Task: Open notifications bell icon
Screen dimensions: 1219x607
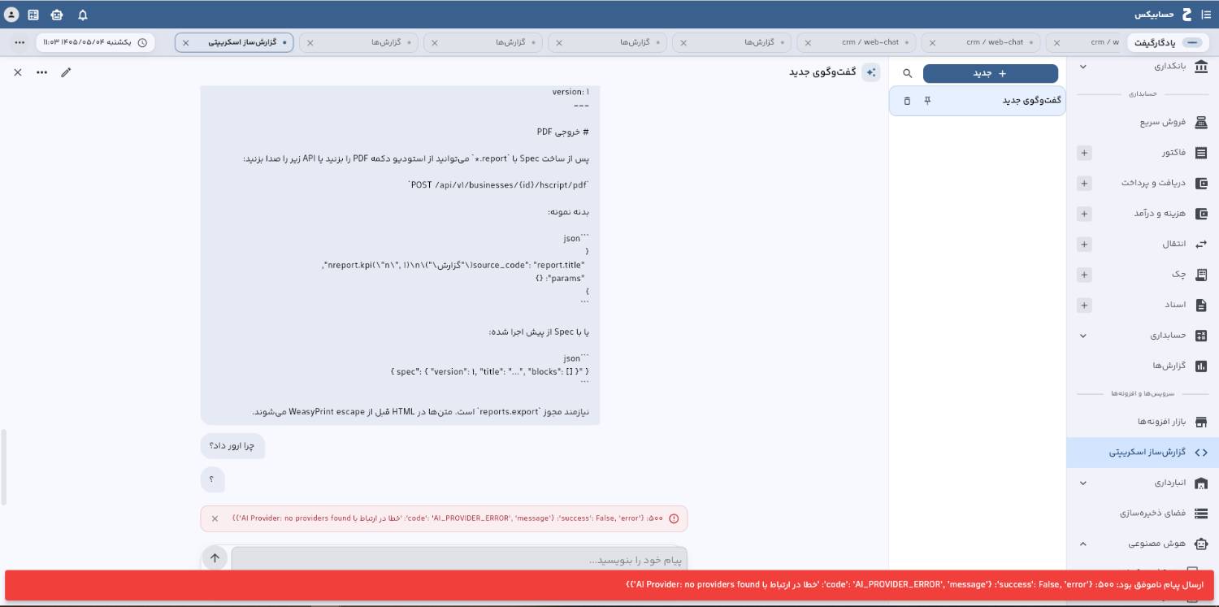Action: pyautogui.click(x=83, y=15)
